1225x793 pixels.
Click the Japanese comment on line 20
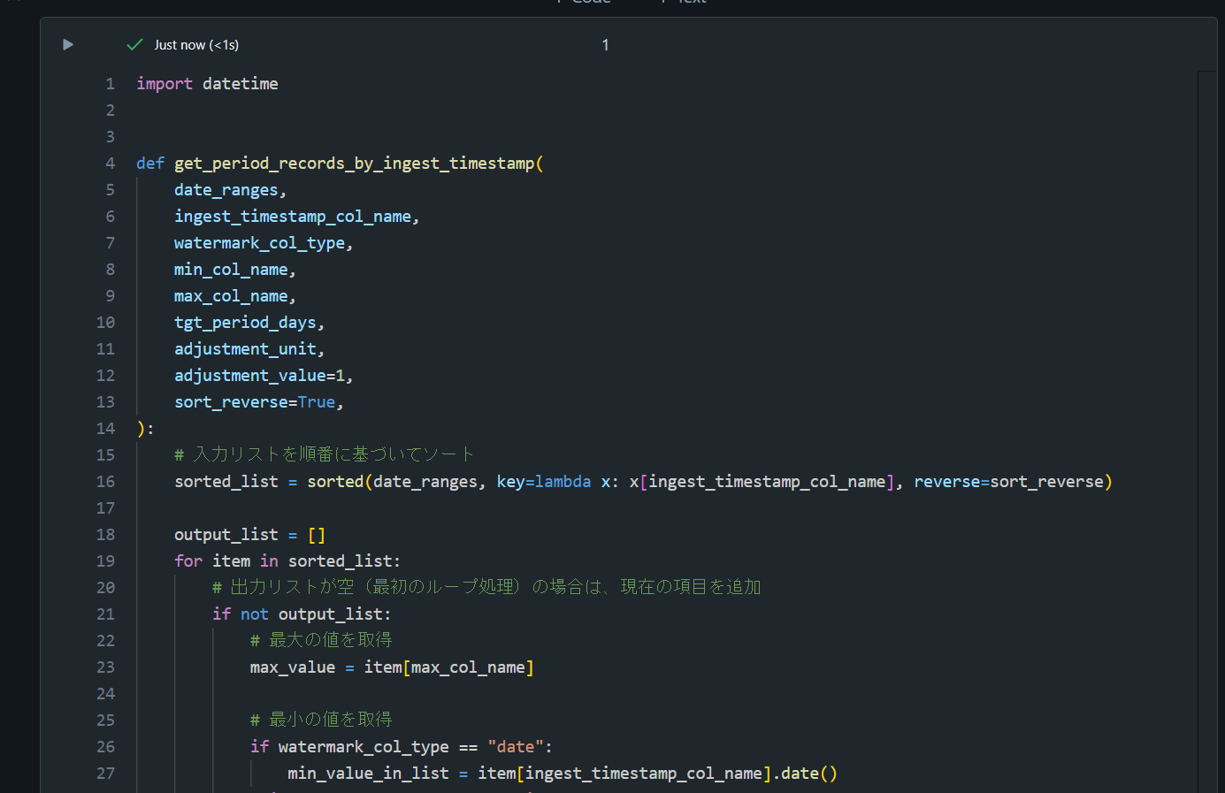click(x=486, y=587)
